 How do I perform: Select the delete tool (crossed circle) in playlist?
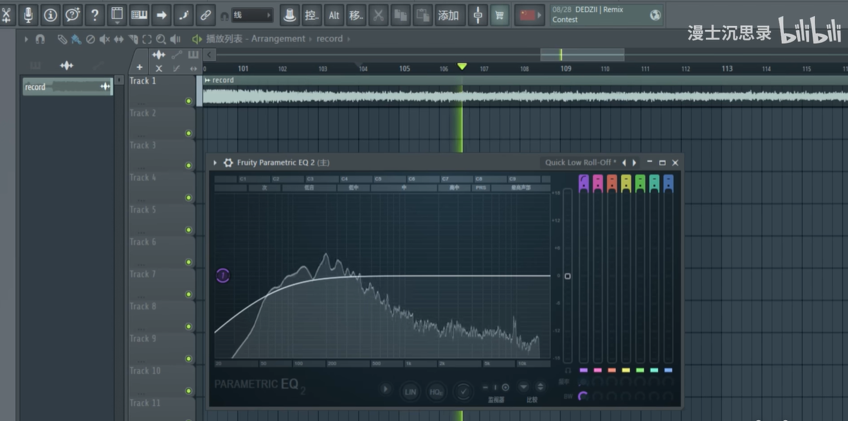(91, 39)
